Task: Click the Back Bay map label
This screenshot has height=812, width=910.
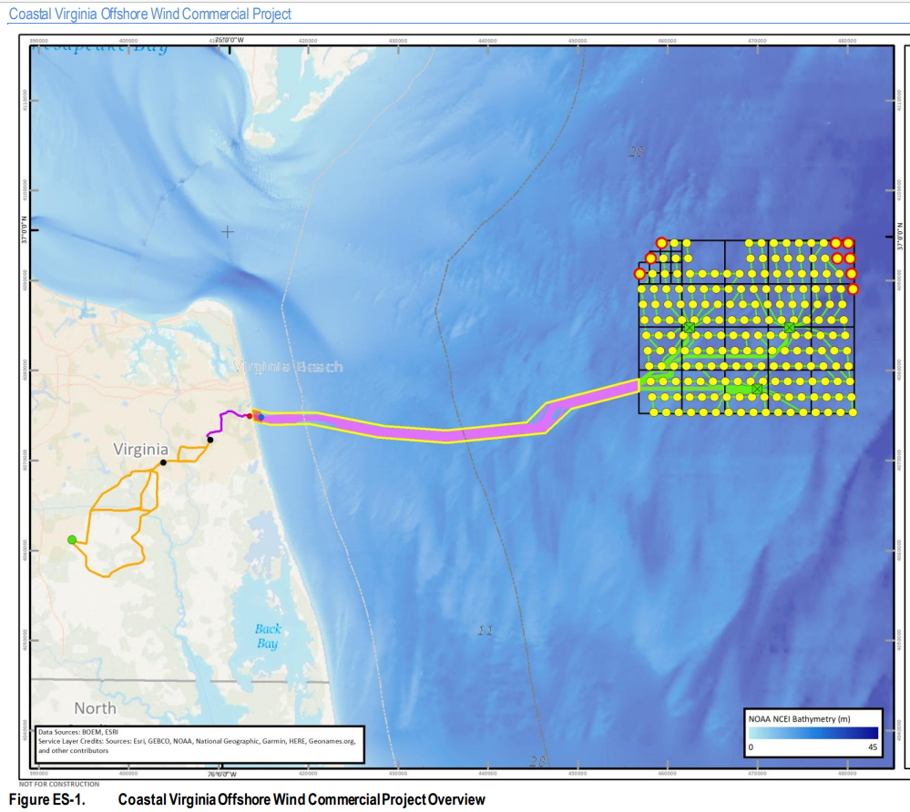Action: pos(267,635)
